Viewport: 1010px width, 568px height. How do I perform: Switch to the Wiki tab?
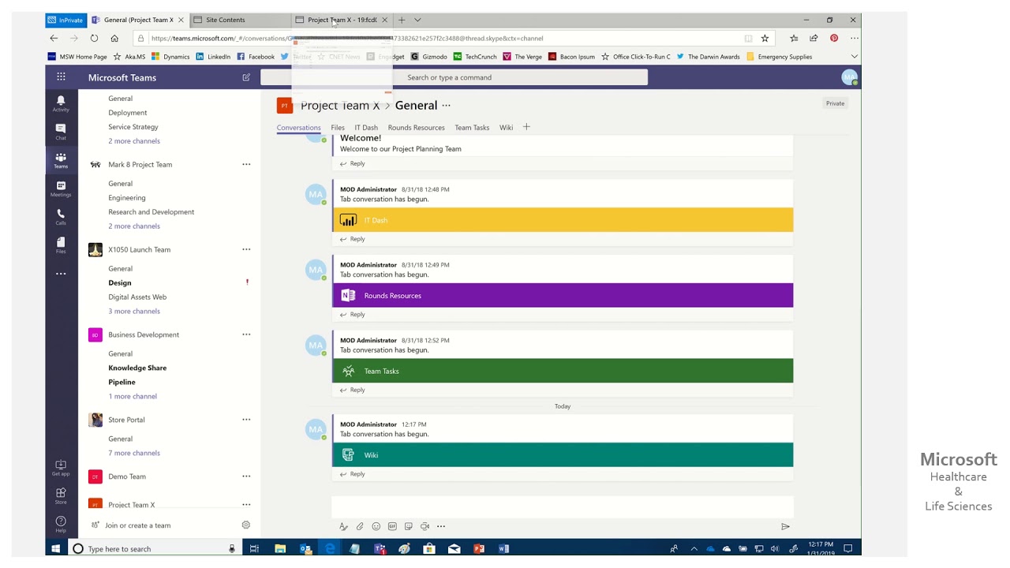click(x=506, y=127)
